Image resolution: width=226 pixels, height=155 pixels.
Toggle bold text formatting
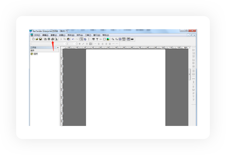(x=80, y=44)
